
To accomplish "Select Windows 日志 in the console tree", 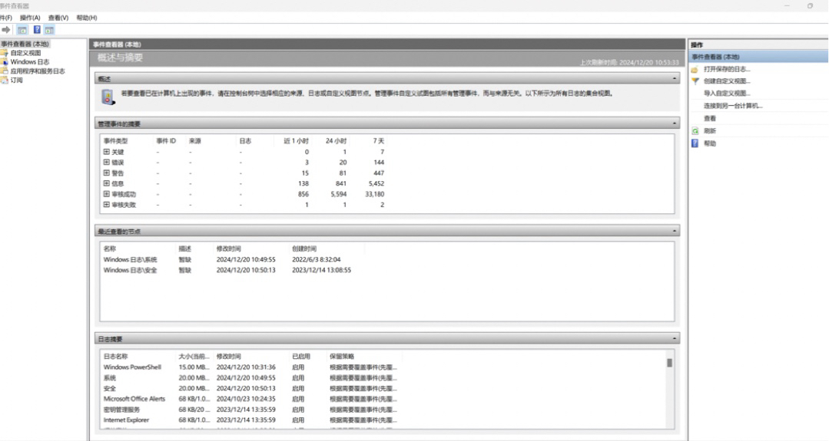I will pyautogui.click(x=30, y=61).
